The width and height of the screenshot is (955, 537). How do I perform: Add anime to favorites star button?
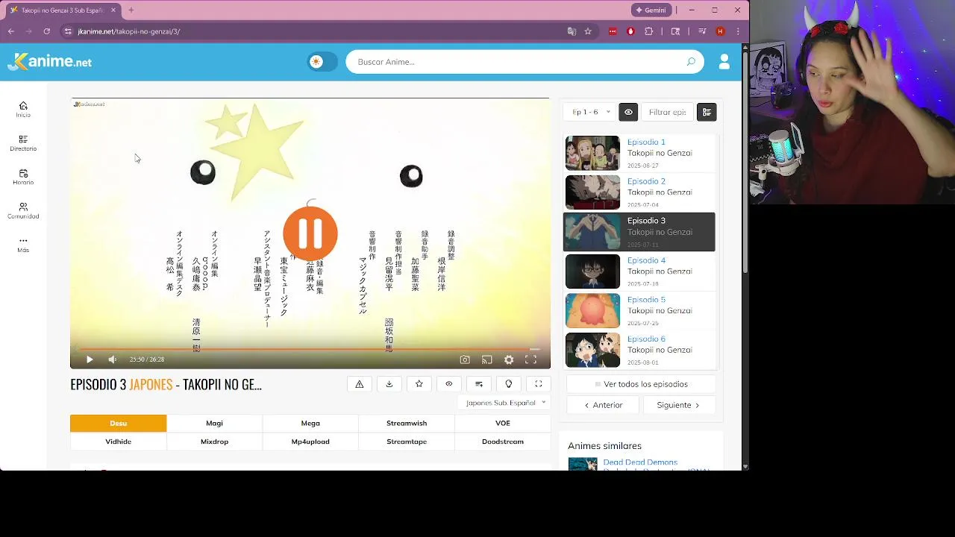[419, 384]
